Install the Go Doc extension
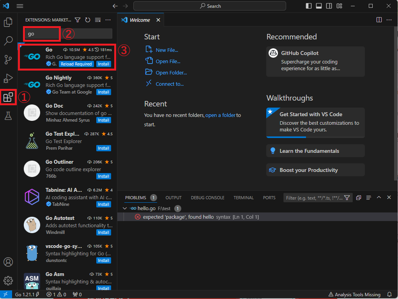 point(104,120)
